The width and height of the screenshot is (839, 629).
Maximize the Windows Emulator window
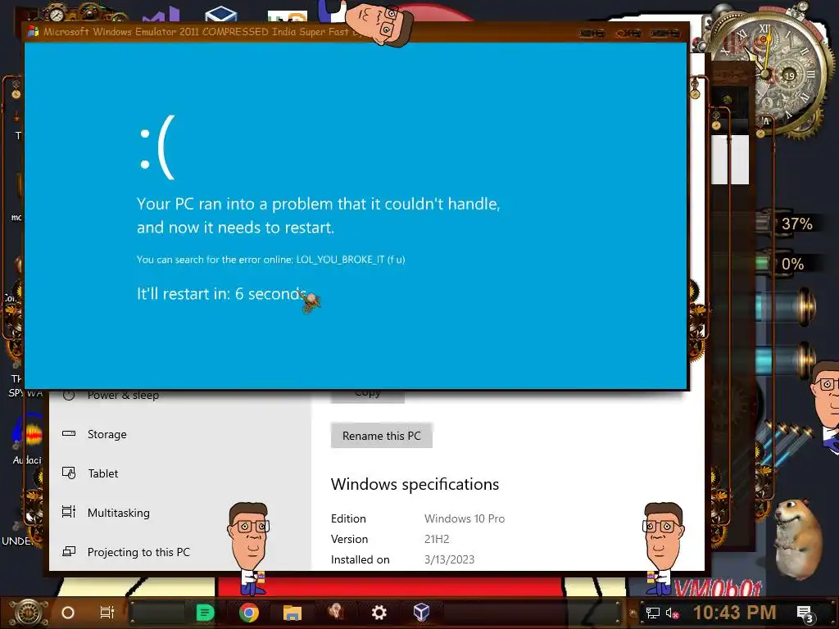[628, 33]
